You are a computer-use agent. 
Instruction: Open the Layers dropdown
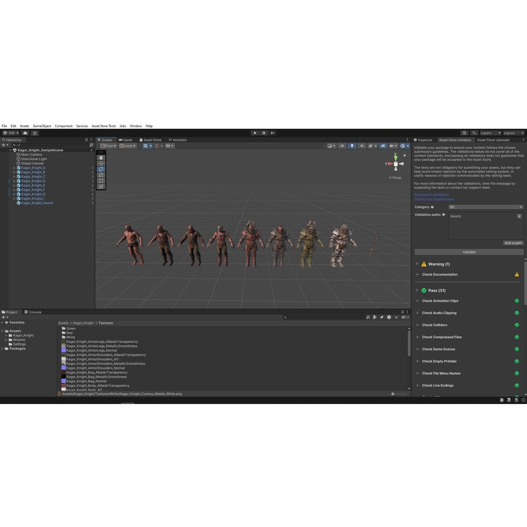pyautogui.click(x=490, y=133)
